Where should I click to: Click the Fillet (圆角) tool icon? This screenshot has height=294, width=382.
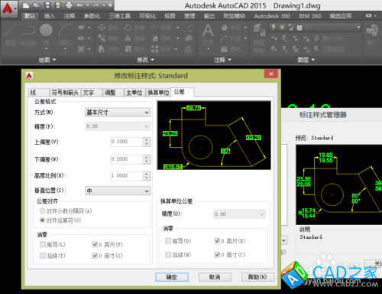(154, 38)
